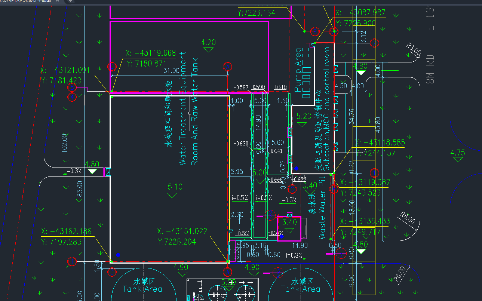Pick the 5.10 elevation label

(x=175, y=187)
